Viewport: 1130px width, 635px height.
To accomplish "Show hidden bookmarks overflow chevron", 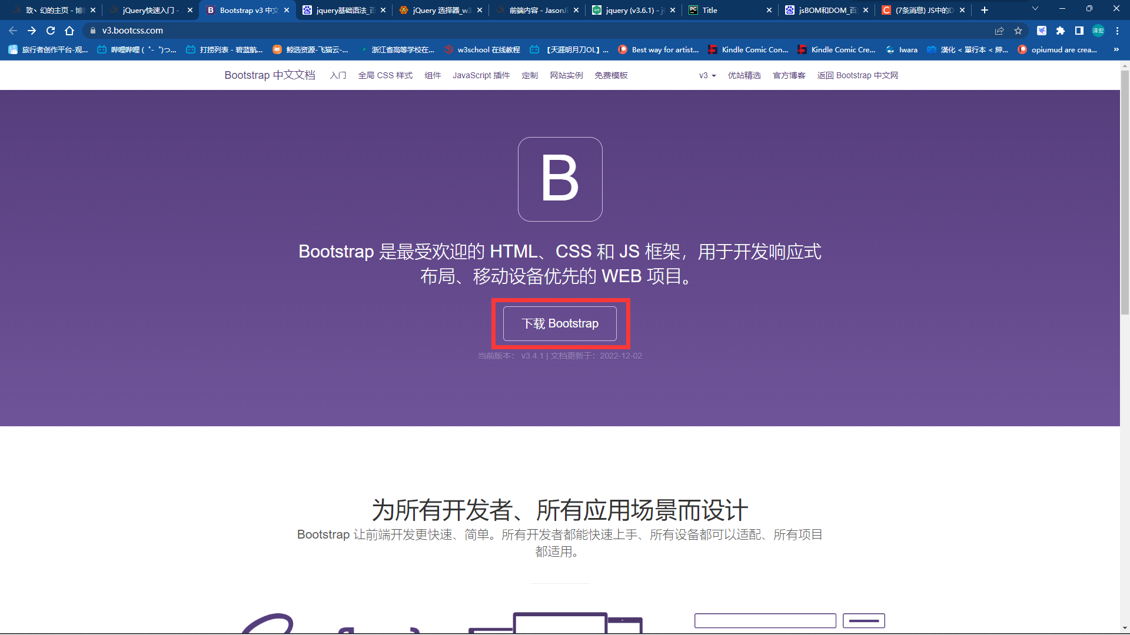I will (x=1116, y=50).
